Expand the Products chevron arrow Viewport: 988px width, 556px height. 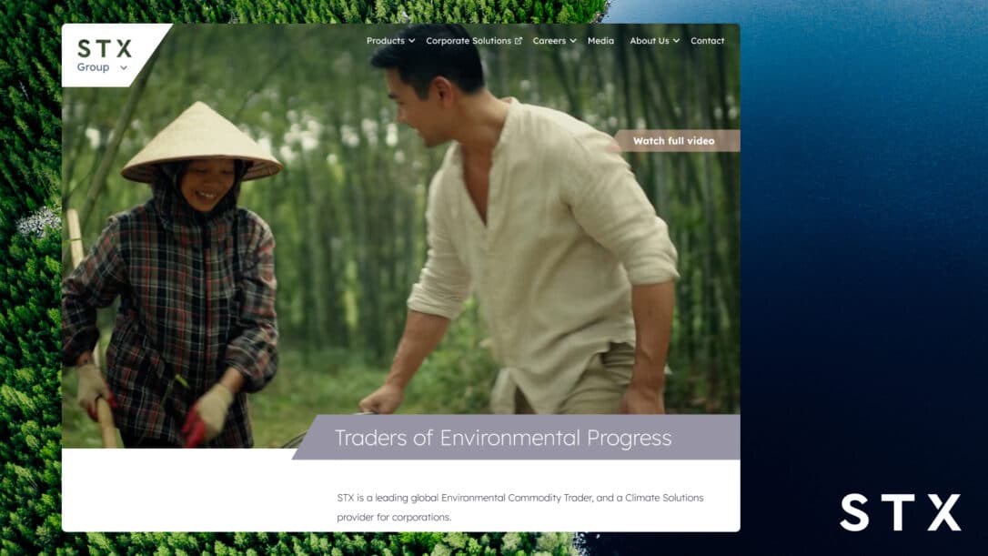pos(411,41)
